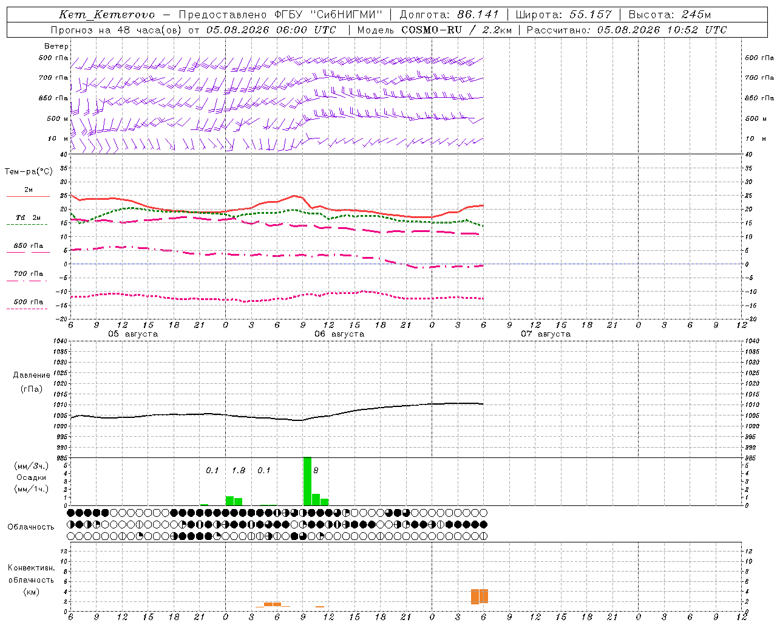
Task: Click the 850 гПа temperature legend entry
Action: (x=28, y=246)
